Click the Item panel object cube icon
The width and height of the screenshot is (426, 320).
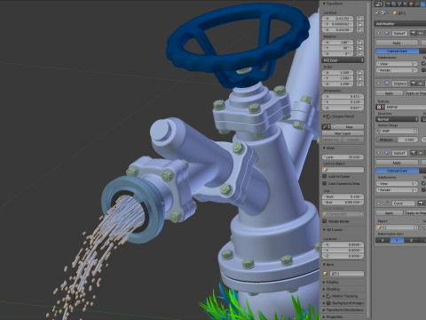pos(326,274)
